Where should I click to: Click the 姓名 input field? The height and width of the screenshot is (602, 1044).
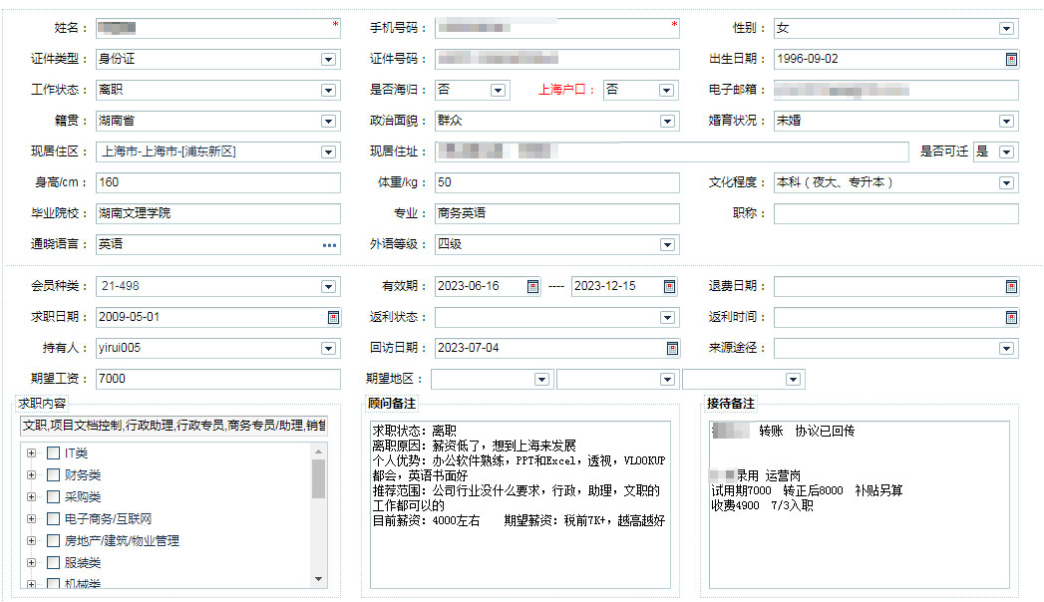coord(218,29)
